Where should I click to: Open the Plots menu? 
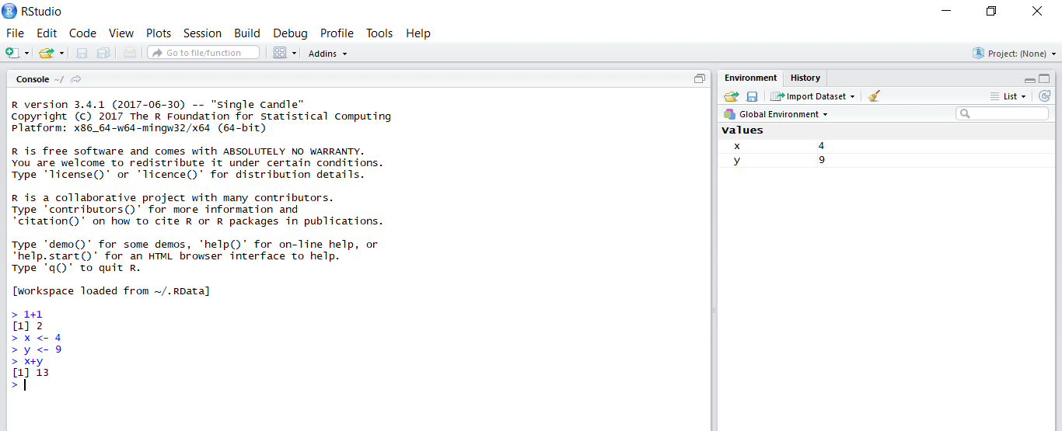point(159,33)
